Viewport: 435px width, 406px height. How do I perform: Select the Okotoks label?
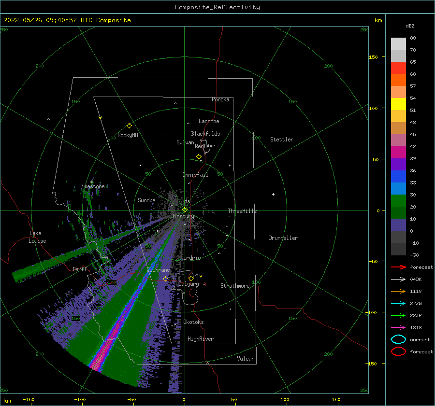pos(193,322)
